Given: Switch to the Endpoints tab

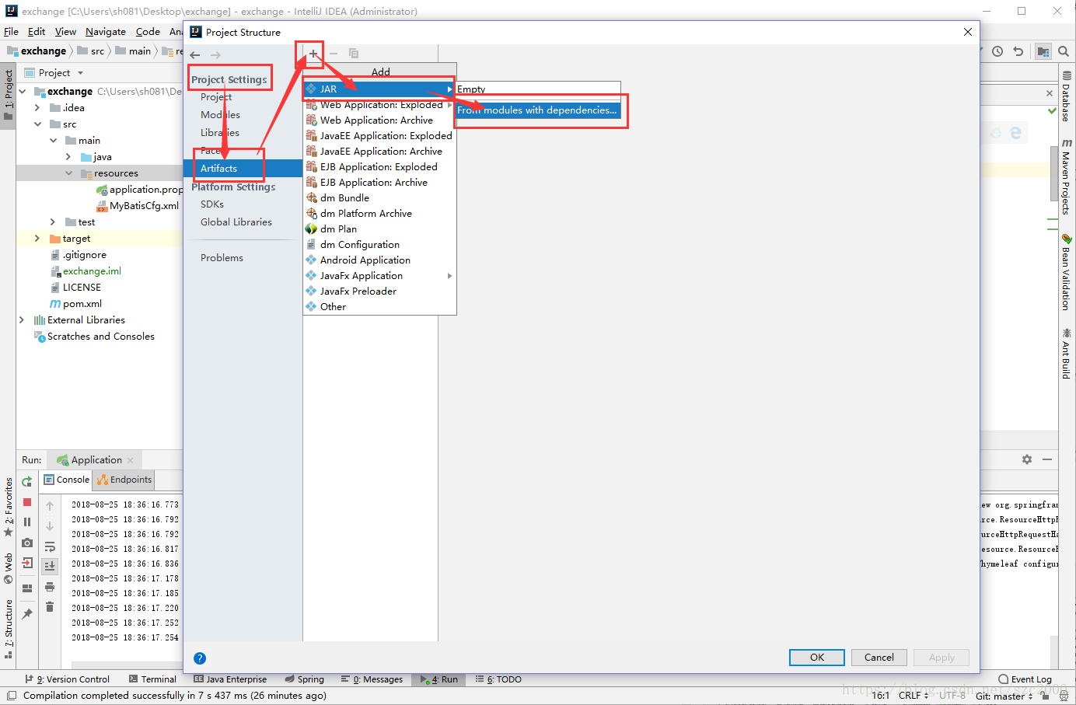Looking at the screenshot, I should coord(124,480).
